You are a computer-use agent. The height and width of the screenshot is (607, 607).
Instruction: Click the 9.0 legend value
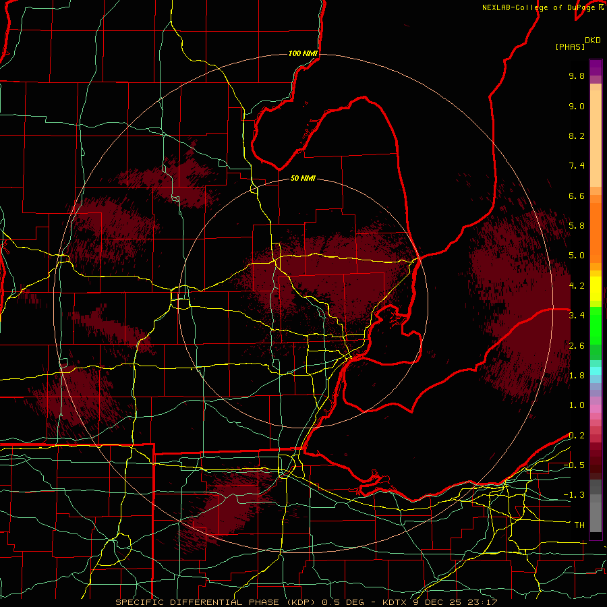[577, 107]
